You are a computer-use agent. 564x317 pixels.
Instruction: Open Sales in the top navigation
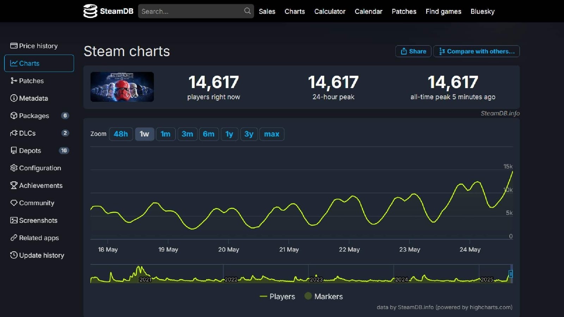(267, 11)
